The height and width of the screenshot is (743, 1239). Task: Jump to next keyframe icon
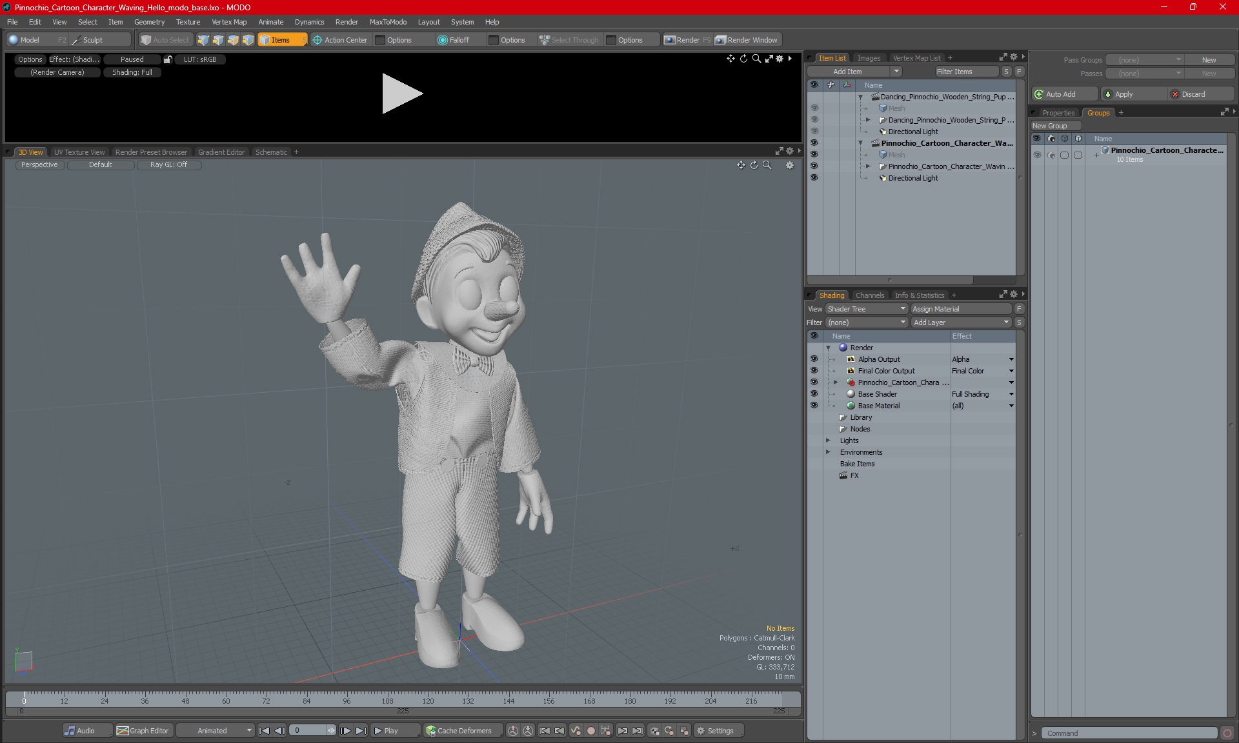(623, 731)
